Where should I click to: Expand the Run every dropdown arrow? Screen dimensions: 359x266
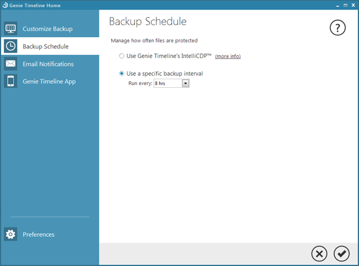pyautogui.click(x=185, y=83)
